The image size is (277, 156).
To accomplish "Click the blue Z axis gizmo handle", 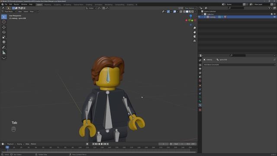I will click(x=190, y=16).
